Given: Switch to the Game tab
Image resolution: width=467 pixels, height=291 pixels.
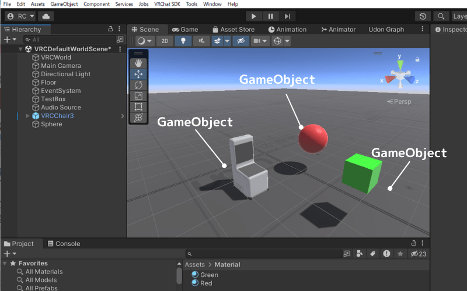Looking at the screenshot, I should pyautogui.click(x=185, y=30).
